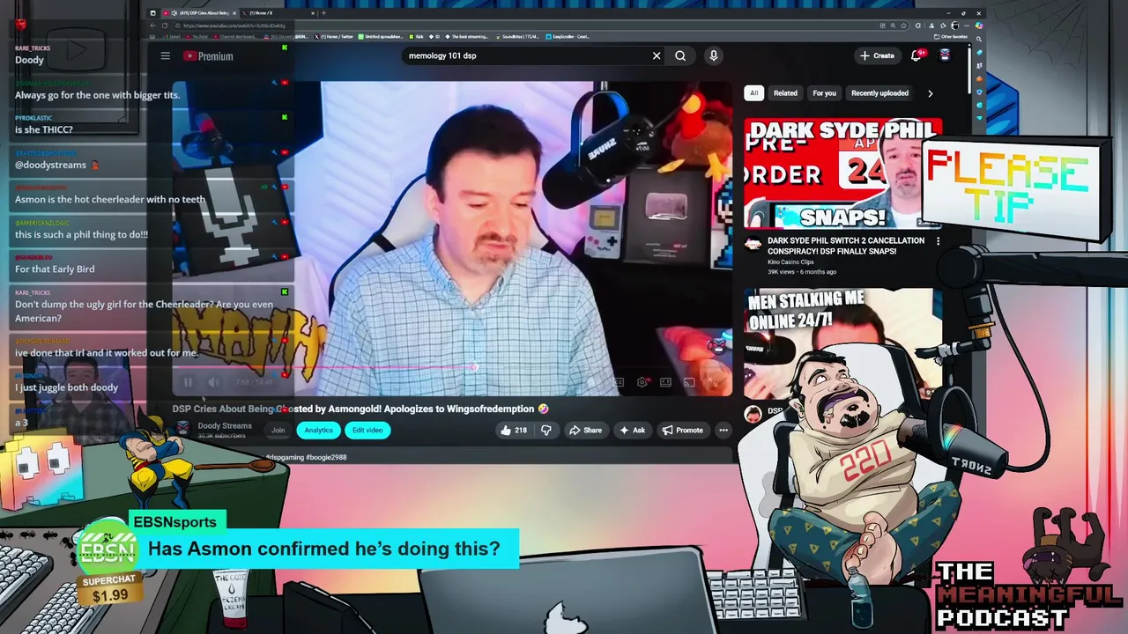
Task: Share the video
Action: click(586, 430)
